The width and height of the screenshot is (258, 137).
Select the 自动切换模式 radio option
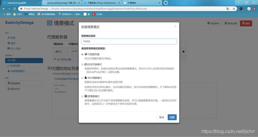tap(82, 65)
